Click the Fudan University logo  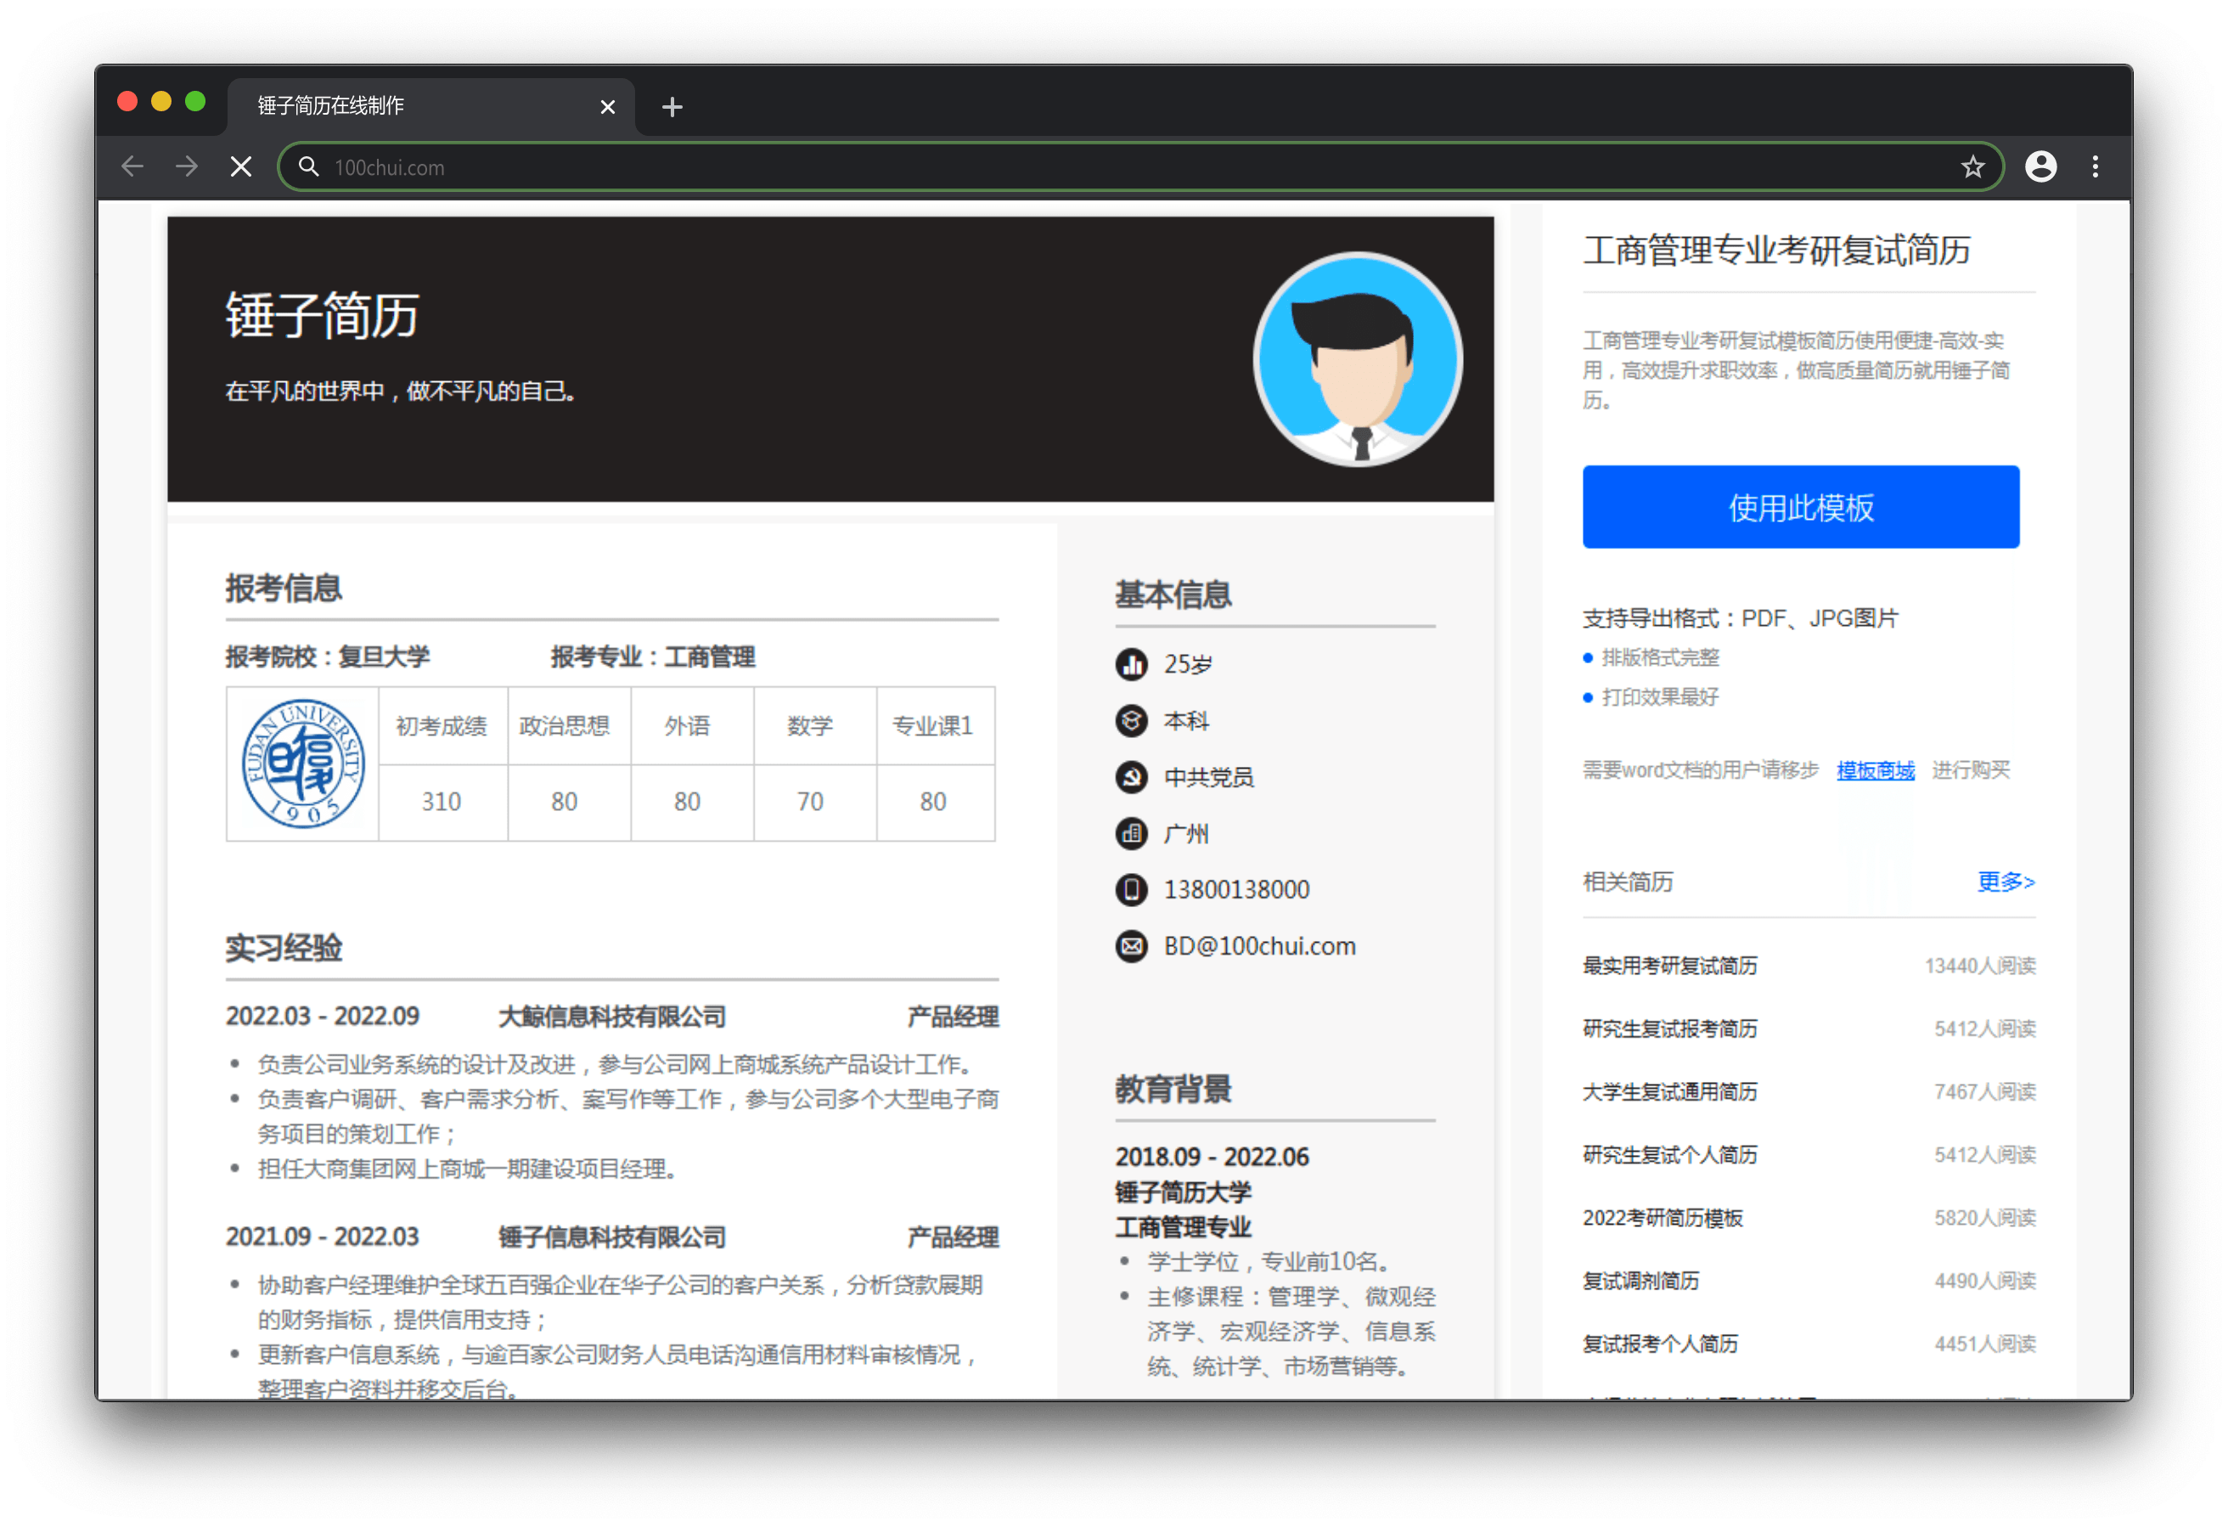point(302,763)
